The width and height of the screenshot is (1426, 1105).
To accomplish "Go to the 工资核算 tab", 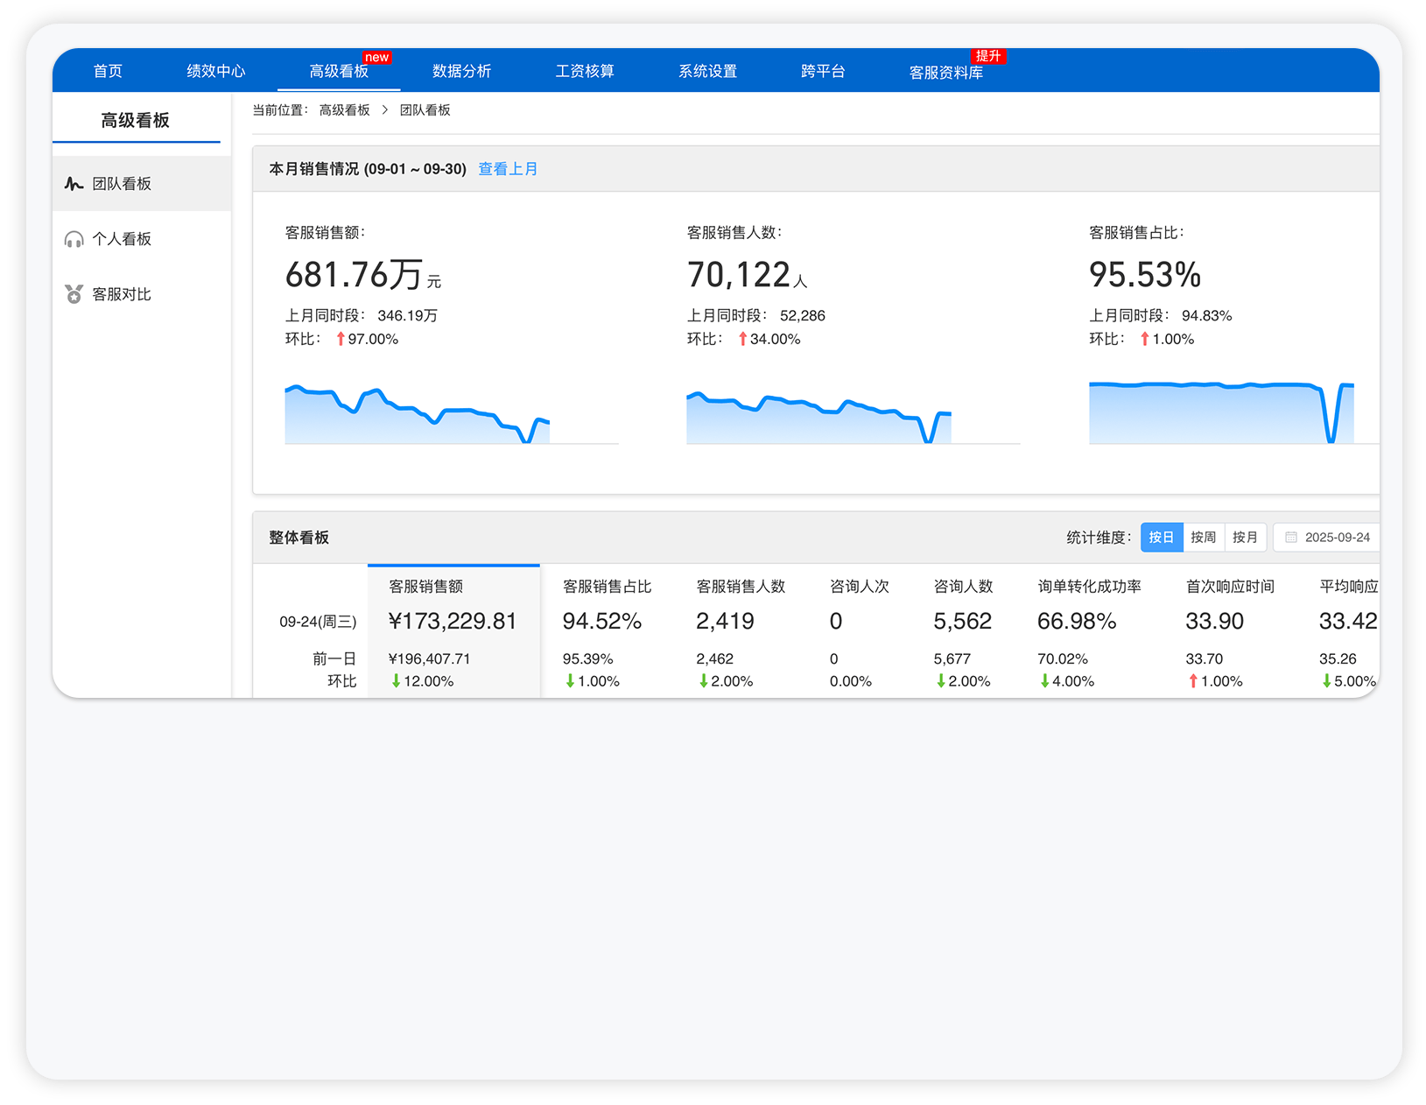I will tap(585, 71).
